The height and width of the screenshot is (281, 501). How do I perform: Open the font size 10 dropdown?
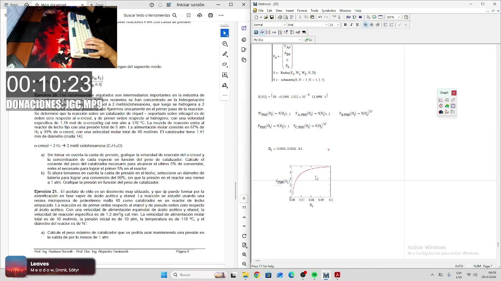pyautogui.click(x=338, y=25)
